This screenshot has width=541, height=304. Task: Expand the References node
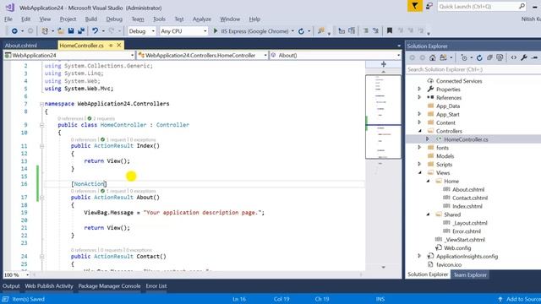(419, 98)
